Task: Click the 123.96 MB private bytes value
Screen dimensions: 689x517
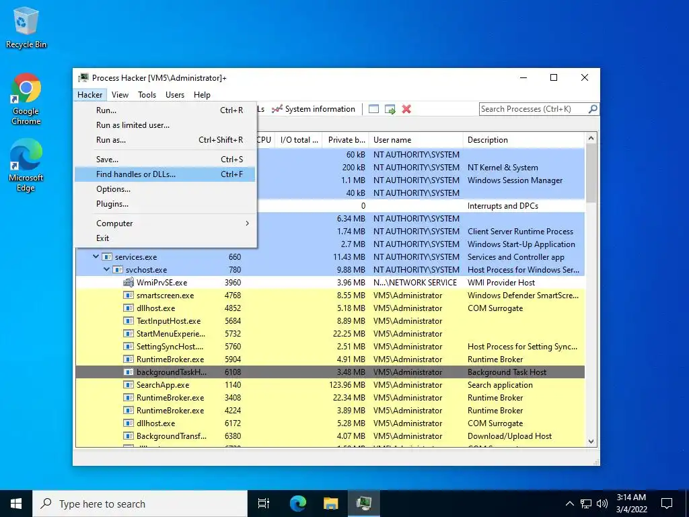Action: click(347, 384)
